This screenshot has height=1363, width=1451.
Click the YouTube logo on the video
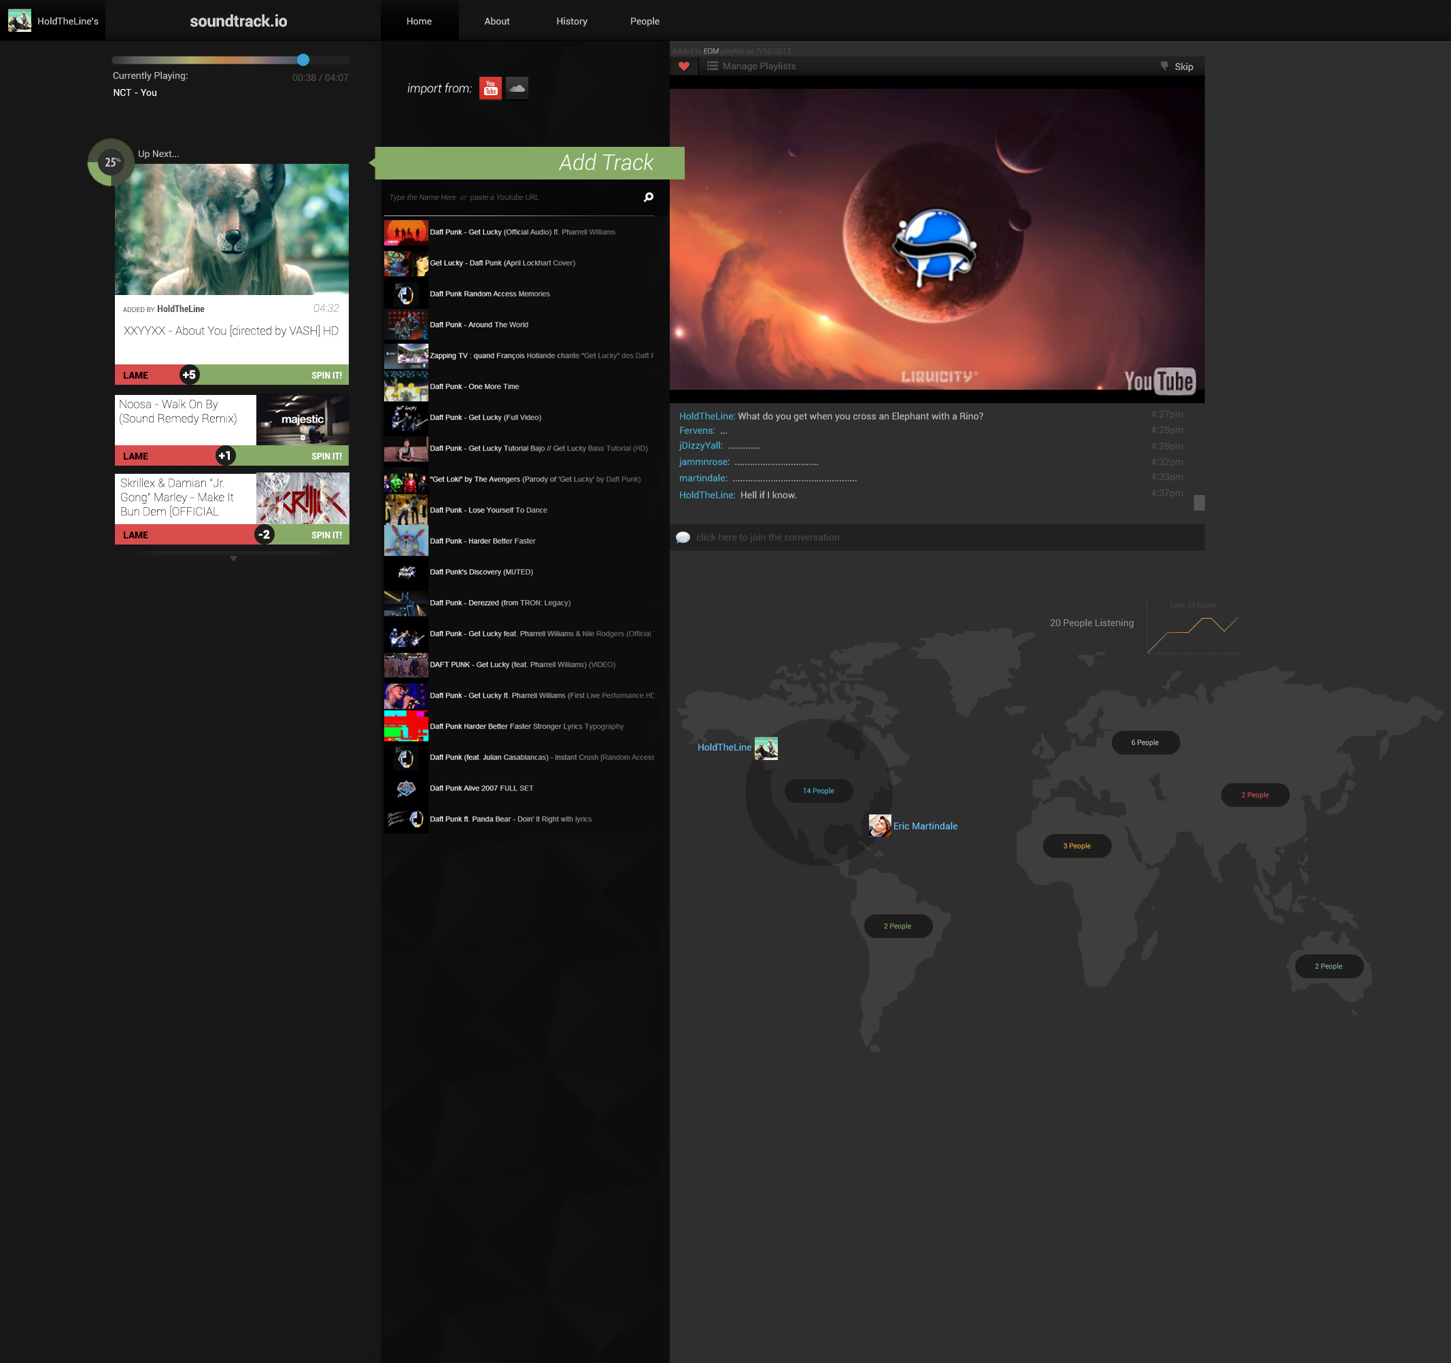click(x=1159, y=381)
